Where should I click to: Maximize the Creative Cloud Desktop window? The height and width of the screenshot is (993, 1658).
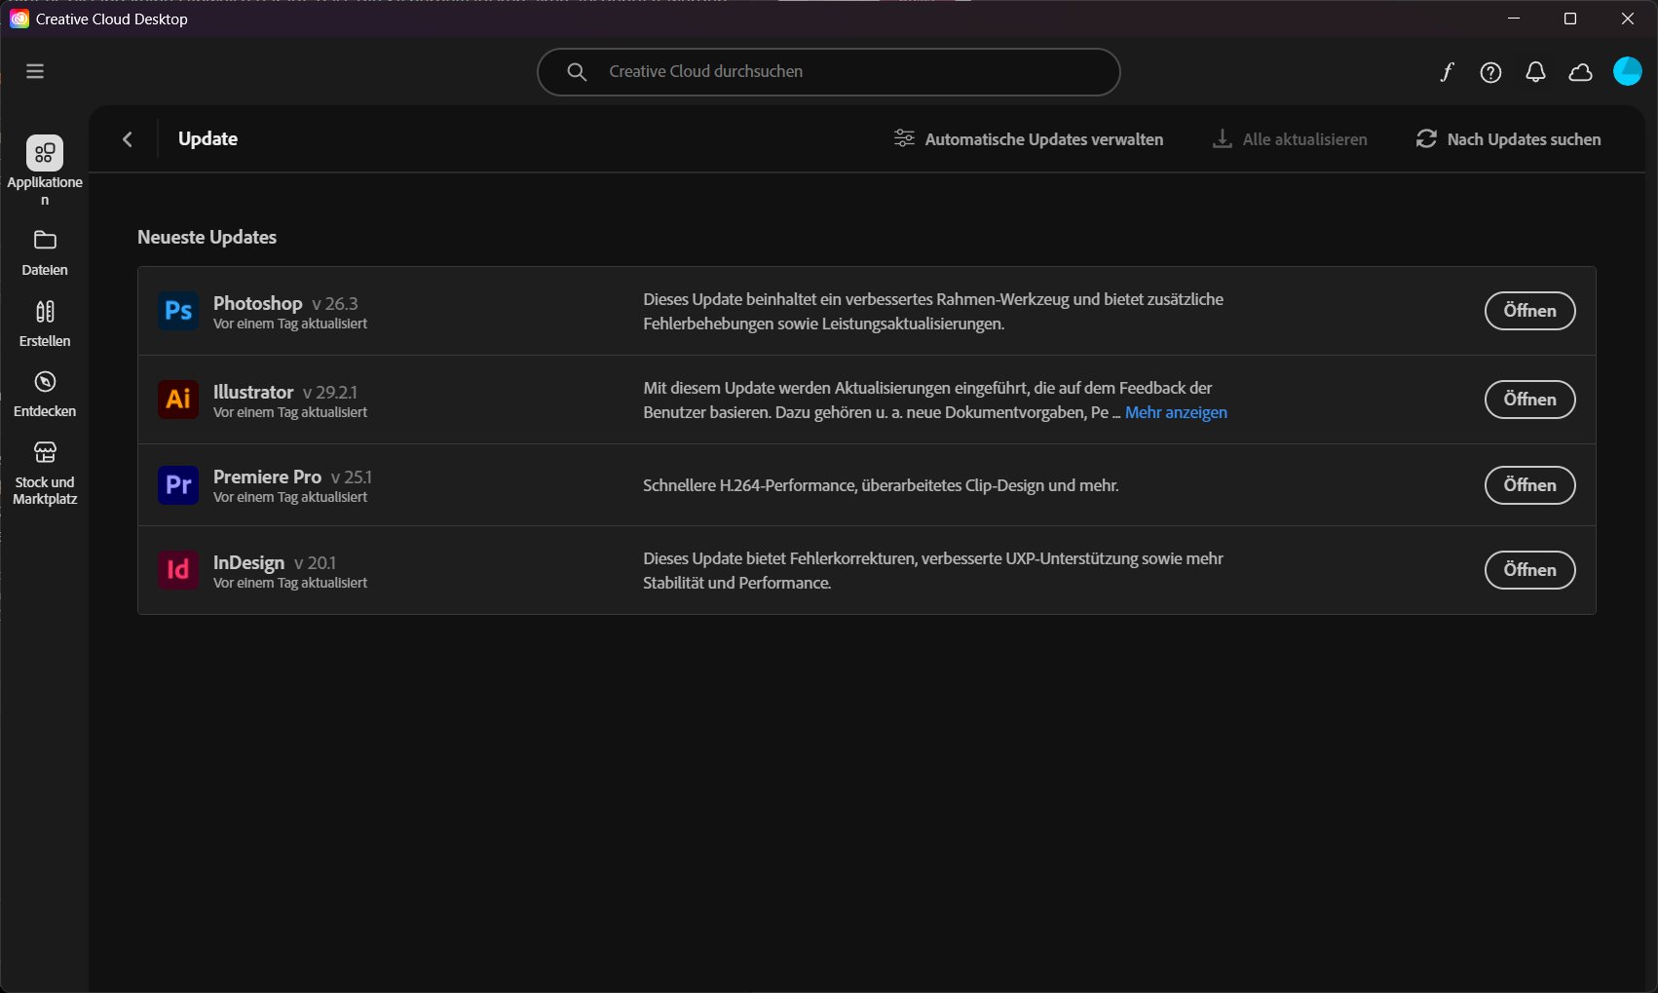pyautogui.click(x=1570, y=19)
